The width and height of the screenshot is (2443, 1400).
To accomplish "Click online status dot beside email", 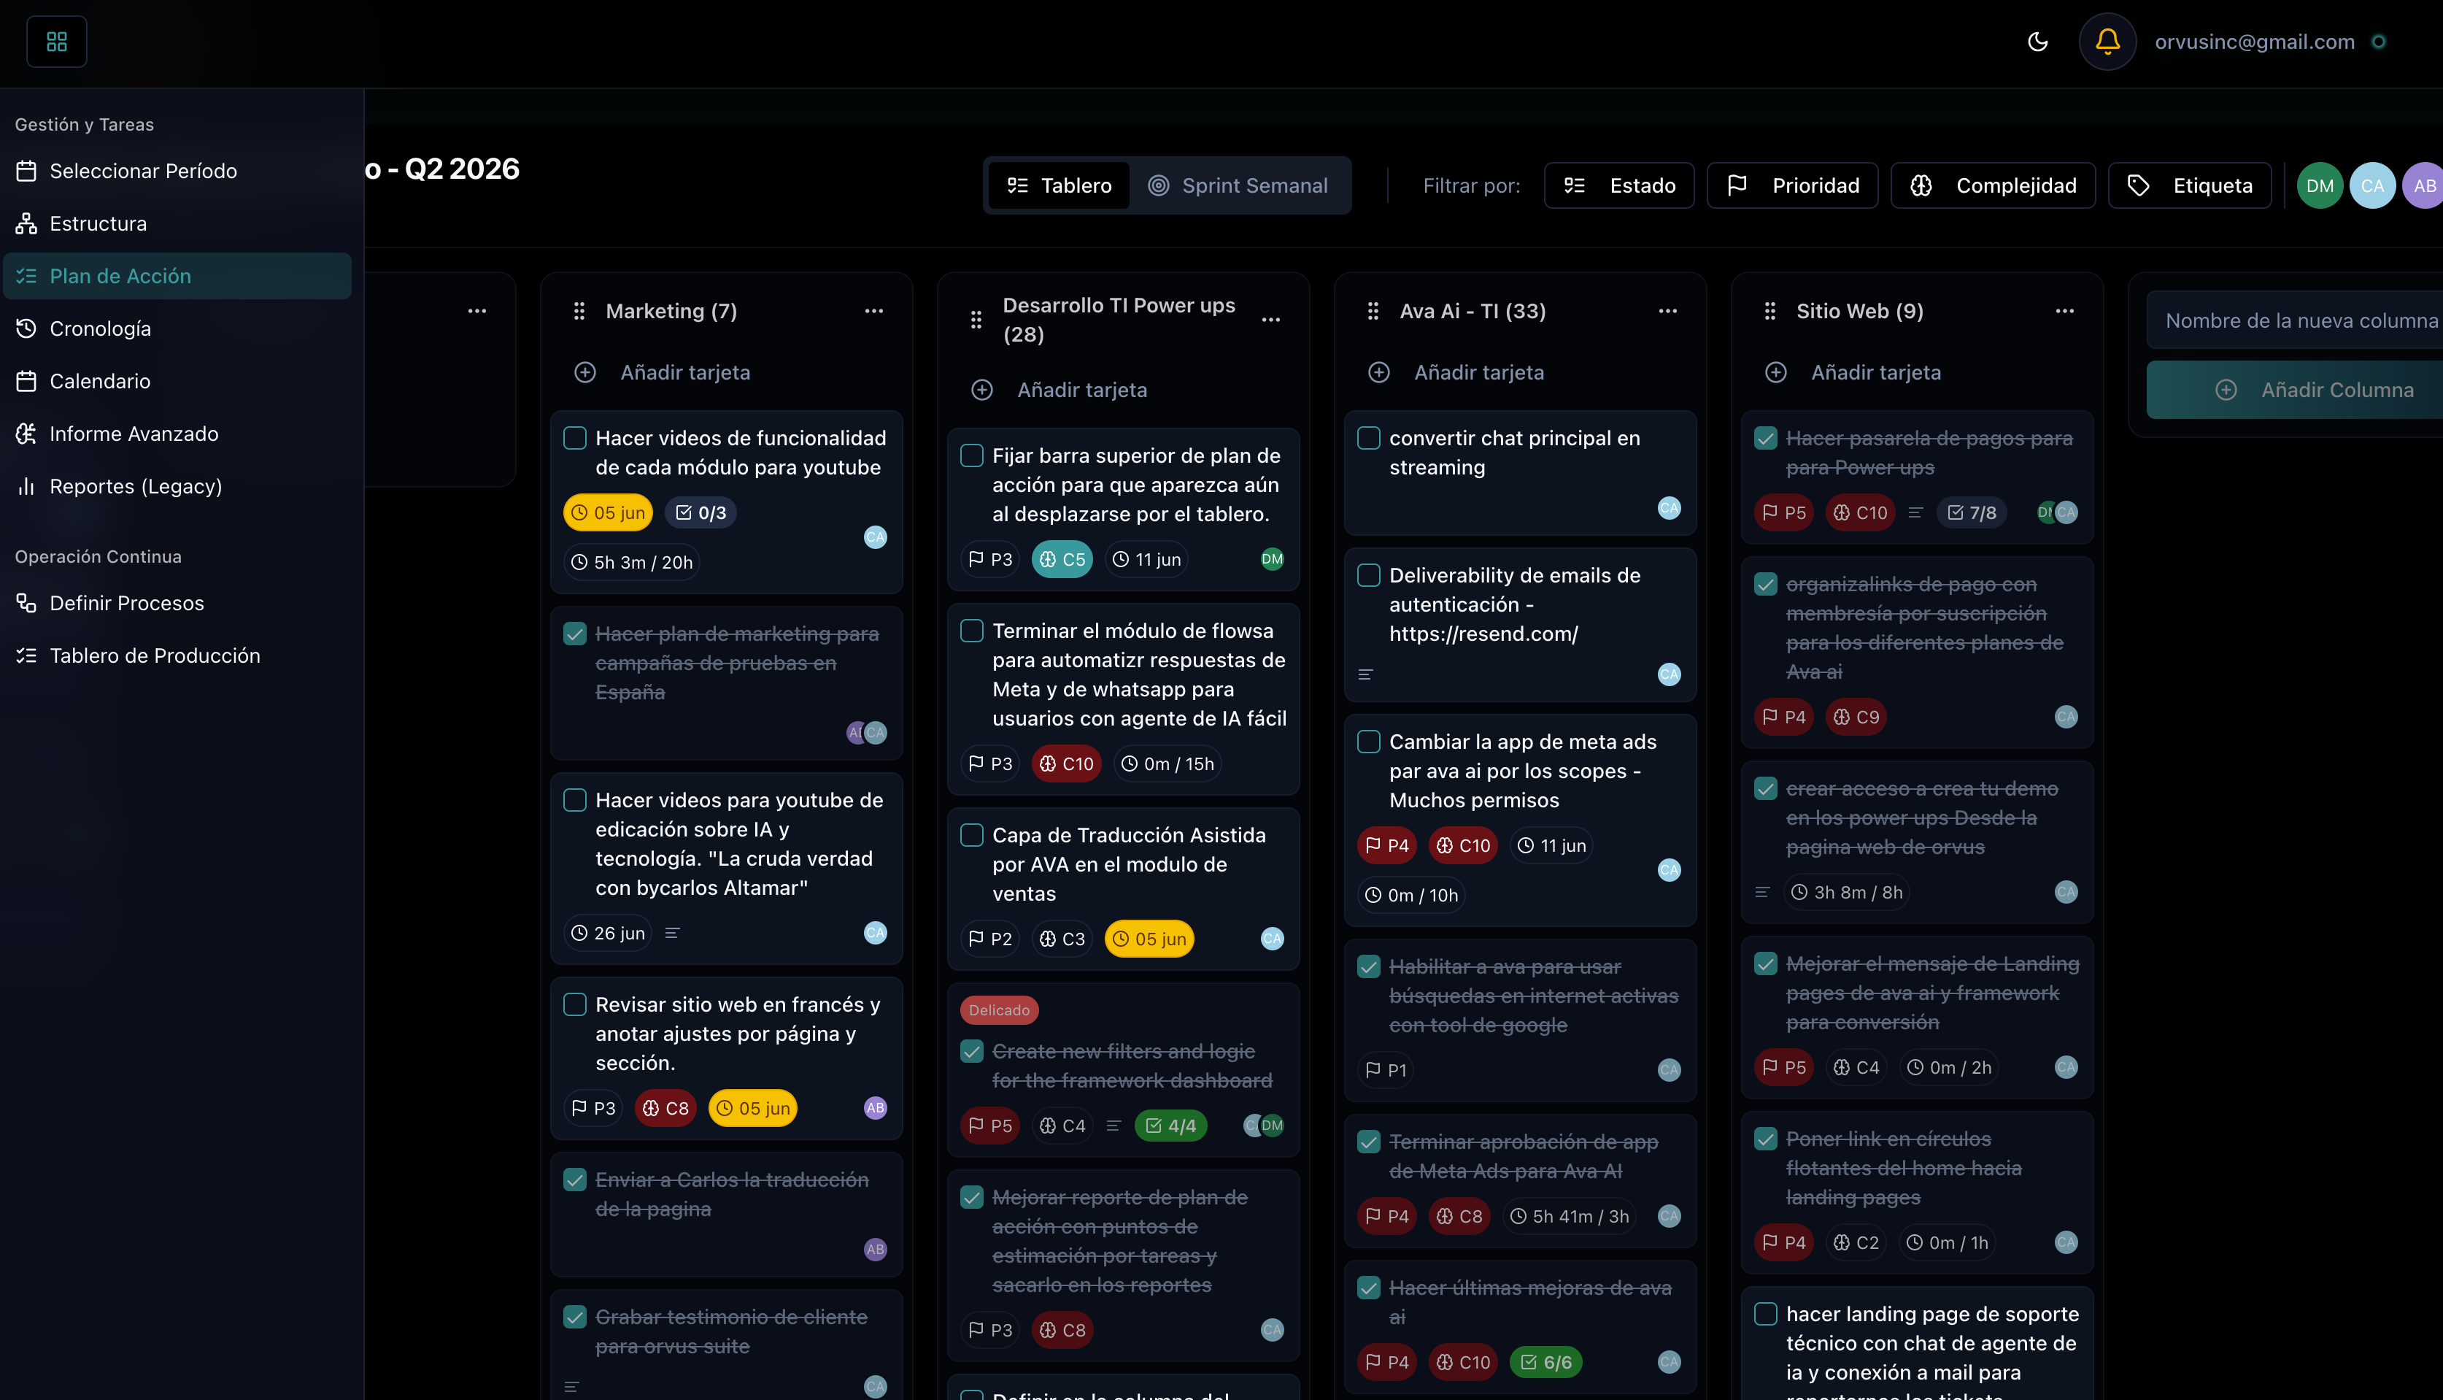I will coord(2380,42).
